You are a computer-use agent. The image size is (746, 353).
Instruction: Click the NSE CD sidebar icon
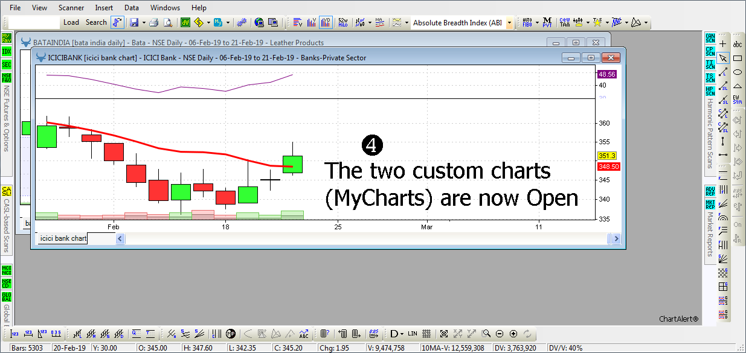click(7, 282)
